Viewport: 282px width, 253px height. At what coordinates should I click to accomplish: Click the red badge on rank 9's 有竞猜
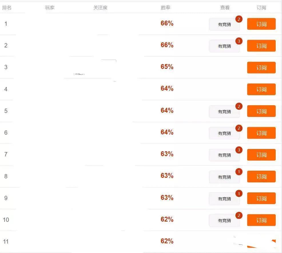tap(239, 194)
